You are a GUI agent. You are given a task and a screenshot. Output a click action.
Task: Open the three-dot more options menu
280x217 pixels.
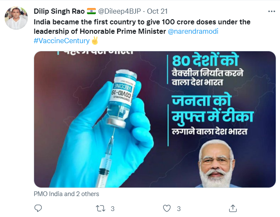271,11
